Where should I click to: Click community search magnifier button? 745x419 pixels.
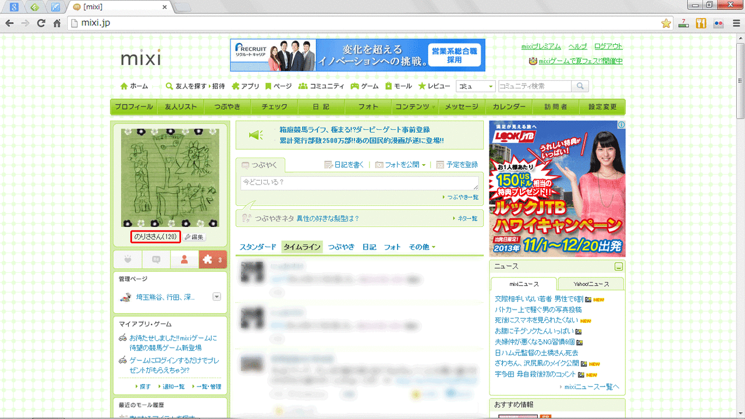point(580,86)
